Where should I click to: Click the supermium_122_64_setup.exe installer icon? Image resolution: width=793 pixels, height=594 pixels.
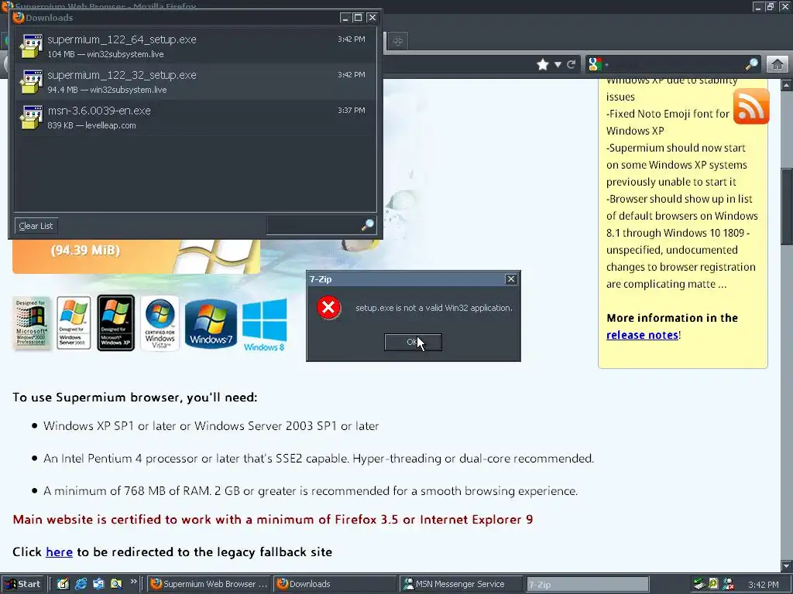coord(31,46)
